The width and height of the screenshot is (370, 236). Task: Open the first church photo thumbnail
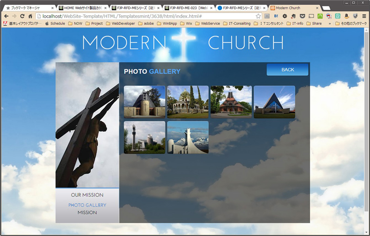144,102
